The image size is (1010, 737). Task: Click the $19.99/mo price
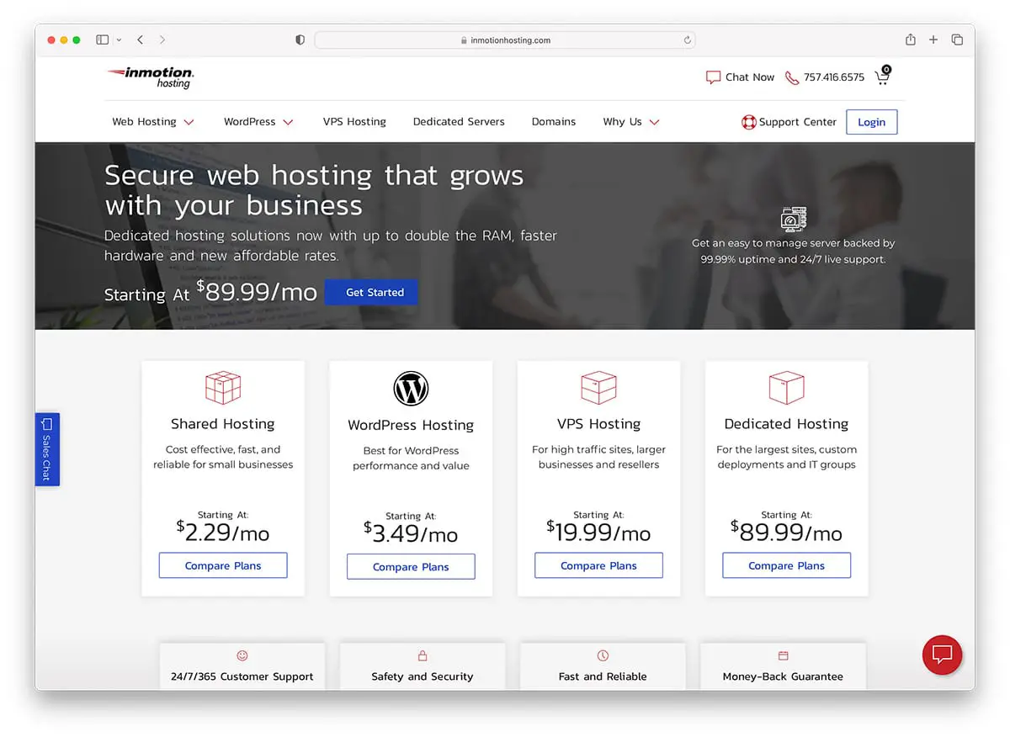pos(598,532)
